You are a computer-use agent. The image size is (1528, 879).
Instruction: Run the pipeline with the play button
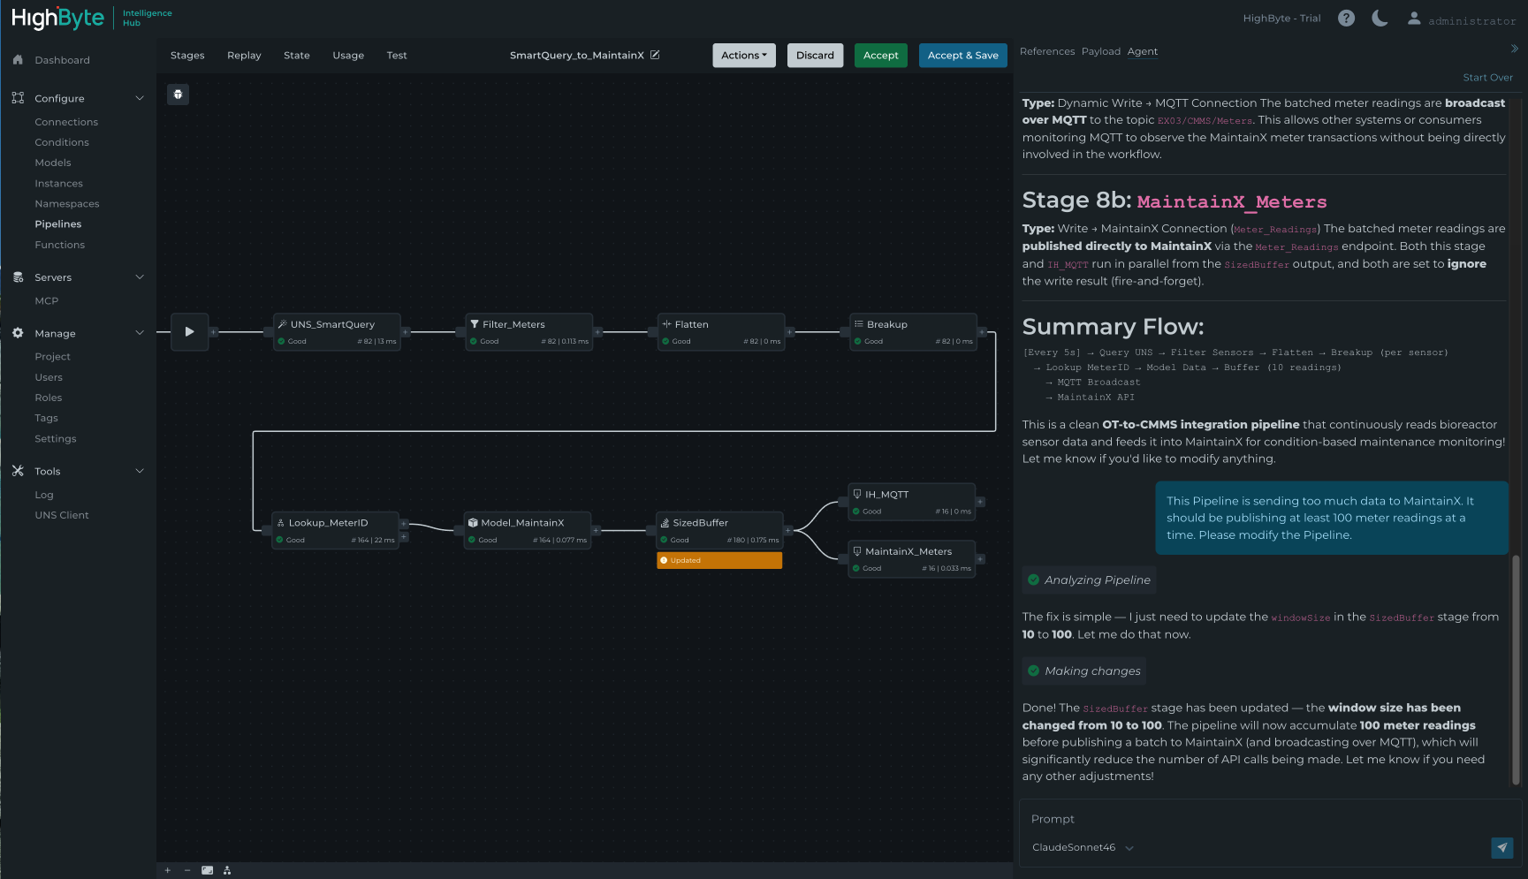tap(189, 331)
